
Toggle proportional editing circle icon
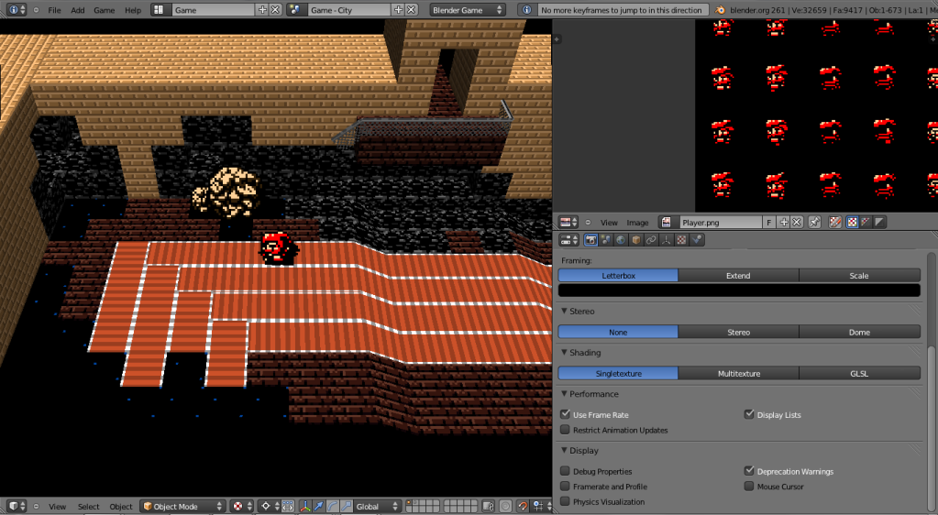coord(505,506)
